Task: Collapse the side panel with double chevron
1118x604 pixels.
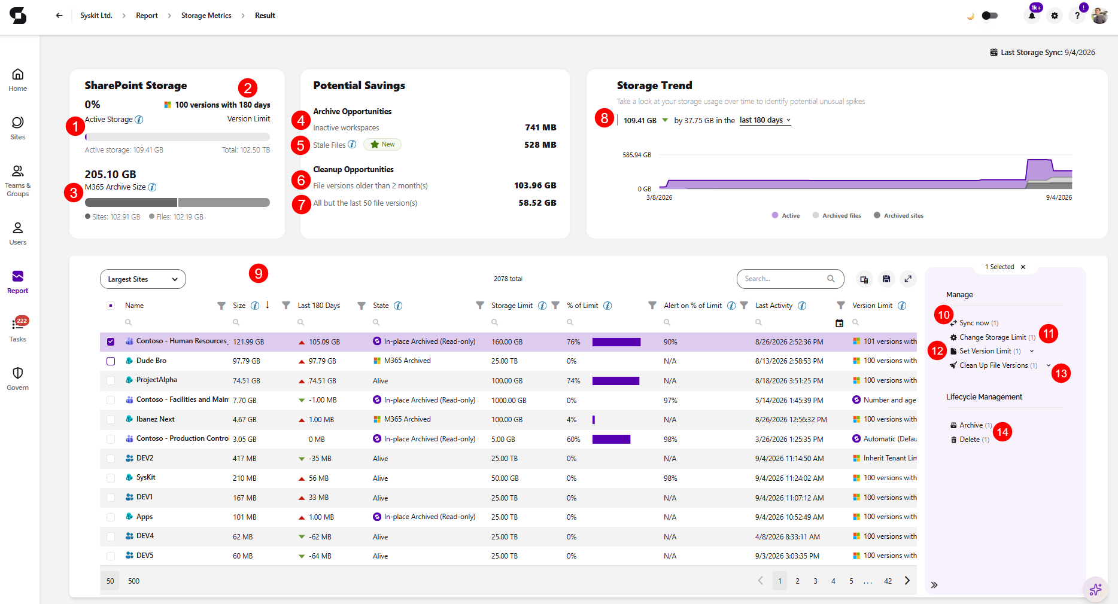Action: (x=934, y=585)
